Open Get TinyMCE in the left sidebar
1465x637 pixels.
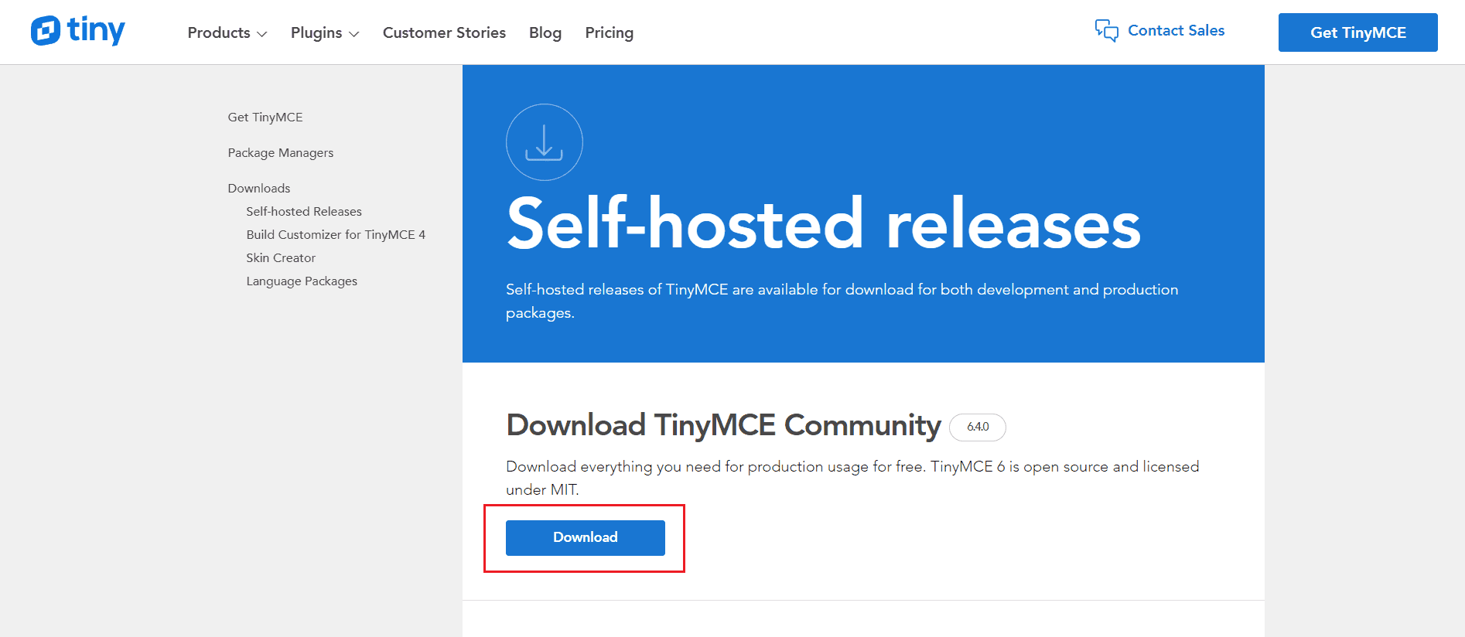click(x=265, y=118)
